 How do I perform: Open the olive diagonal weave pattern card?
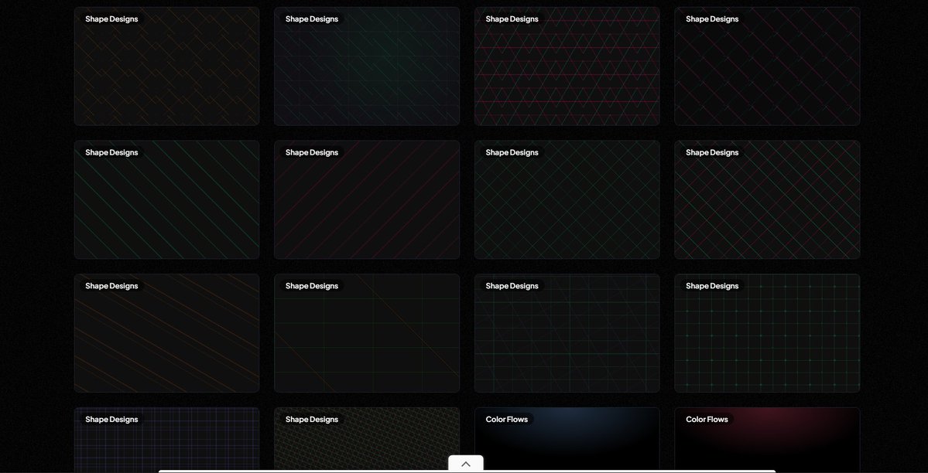click(367, 441)
